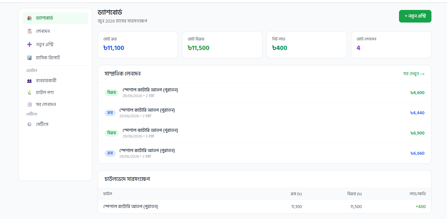Follow the সব দেখুন → link
This screenshot has height=219, width=447.
tap(414, 74)
